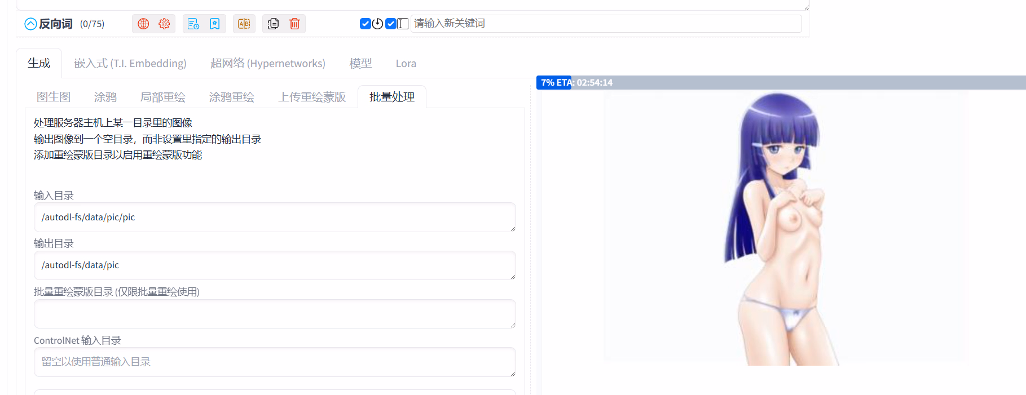Toggle the checkbox beside the clock icon
The image size is (1026, 395).
[365, 24]
